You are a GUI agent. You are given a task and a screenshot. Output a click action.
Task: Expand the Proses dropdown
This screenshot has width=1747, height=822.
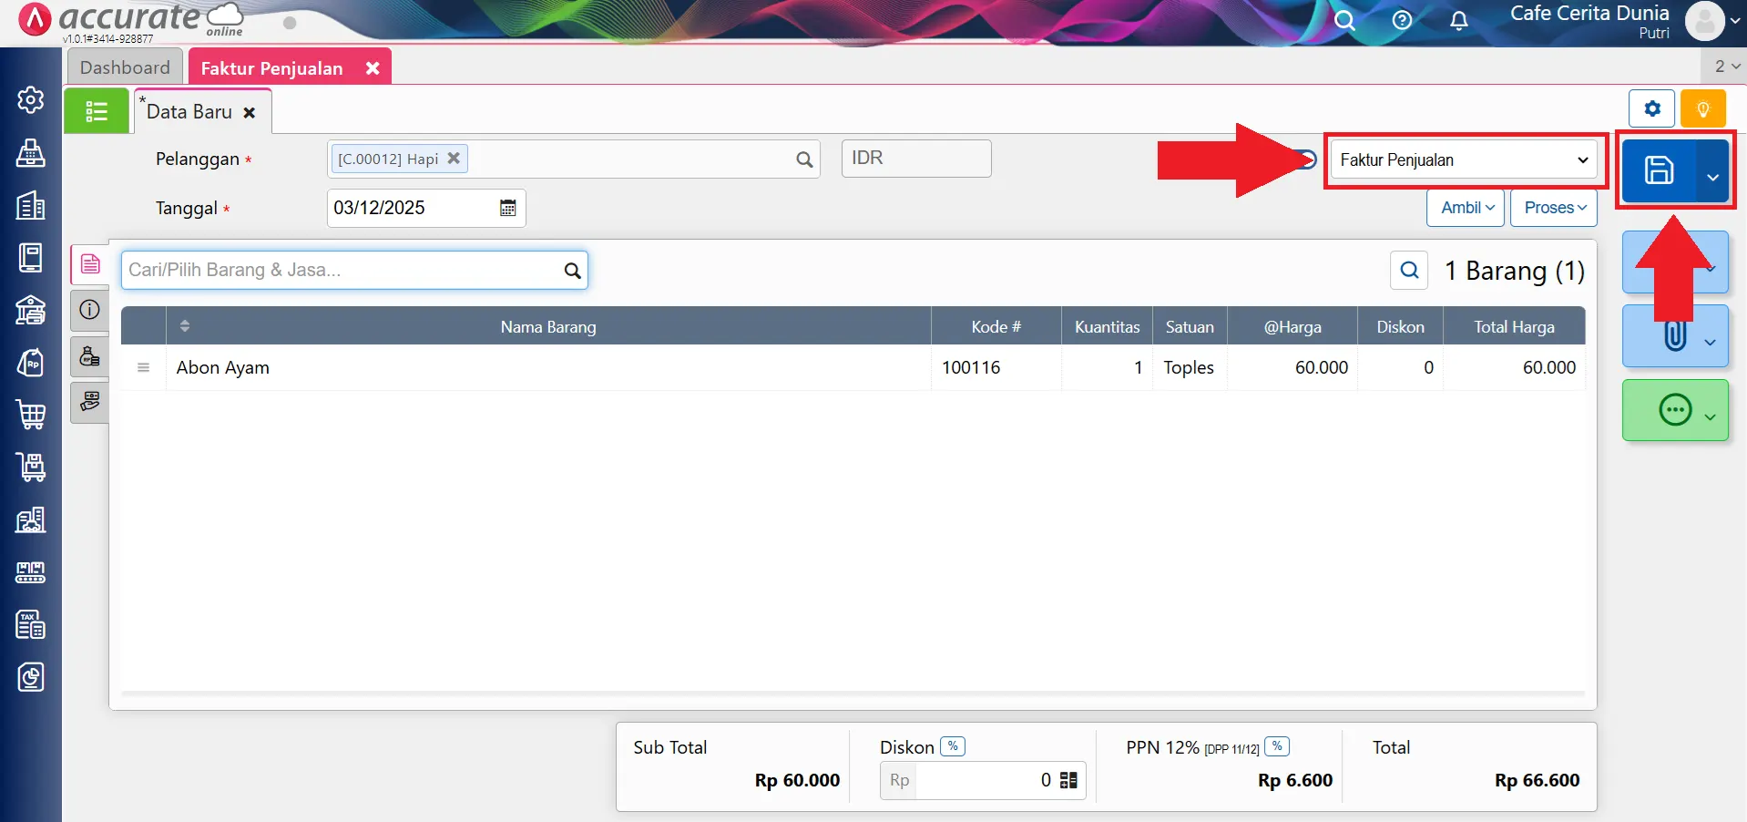click(x=1554, y=208)
